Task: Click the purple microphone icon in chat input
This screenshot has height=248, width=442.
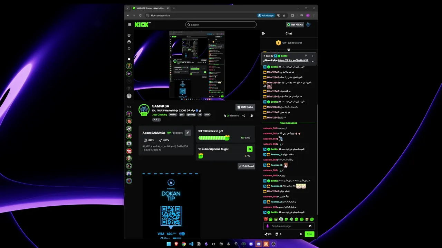Action: tap(267, 226)
